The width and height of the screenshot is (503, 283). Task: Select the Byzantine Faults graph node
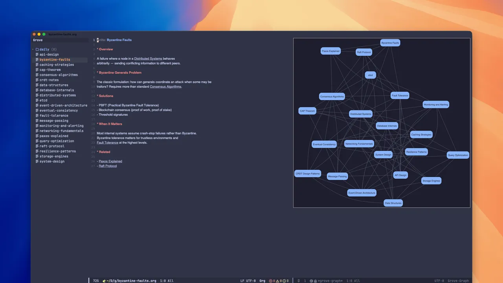(390, 42)
